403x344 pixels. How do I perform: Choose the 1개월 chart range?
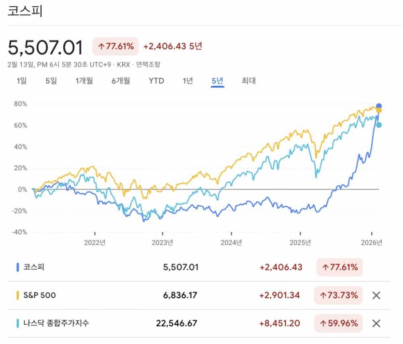(84, 81)
